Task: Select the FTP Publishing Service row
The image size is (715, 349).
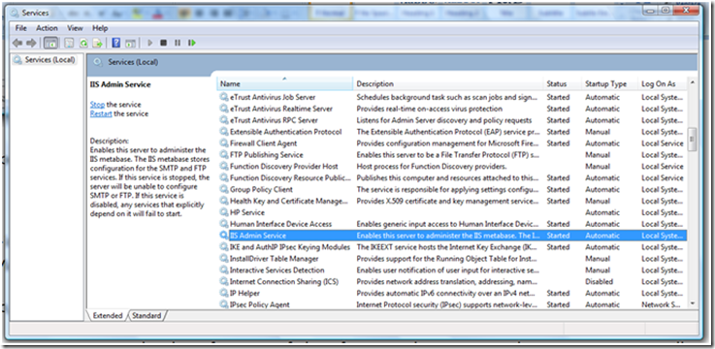Action: pyautogui.click(x=452, y=155)
